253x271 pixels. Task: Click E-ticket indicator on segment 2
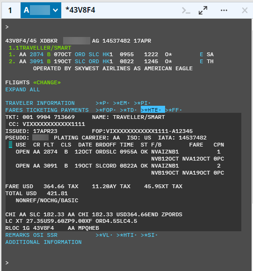tap(202, 61)
